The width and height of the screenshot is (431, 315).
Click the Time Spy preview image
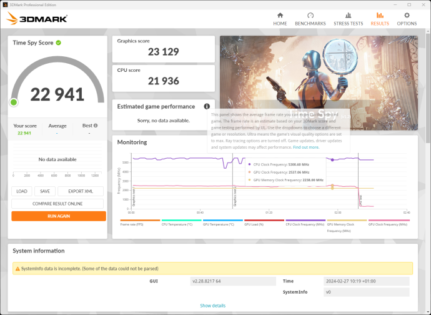point(319,82)
